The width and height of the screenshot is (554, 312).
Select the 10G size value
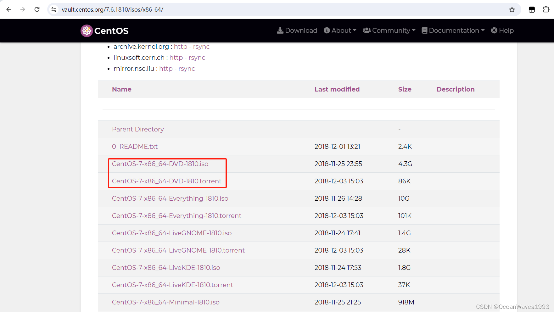click(x=404, y=198)
